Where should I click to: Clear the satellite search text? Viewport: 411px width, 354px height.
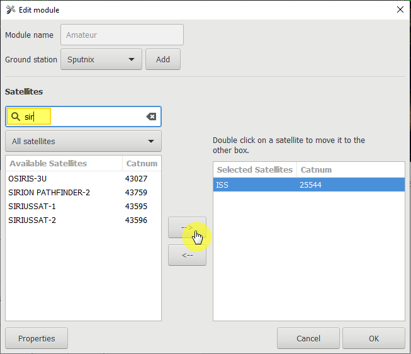pos(150,117)
